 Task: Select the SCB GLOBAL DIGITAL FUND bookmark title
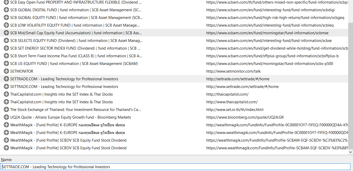pos(76,10)
